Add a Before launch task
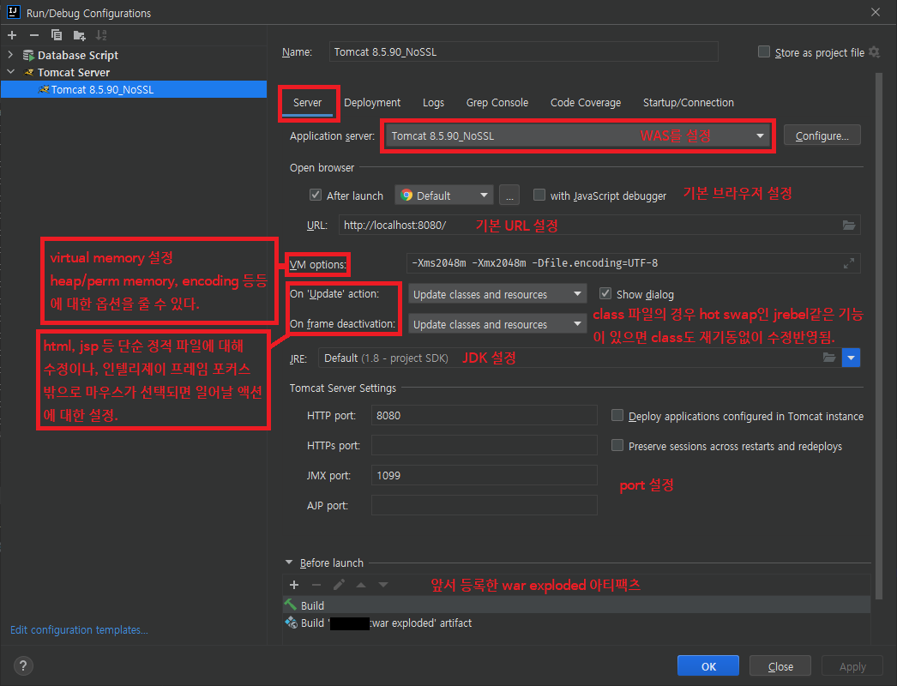The width and height of the screenshot is (897, 686). click(294, 585)
